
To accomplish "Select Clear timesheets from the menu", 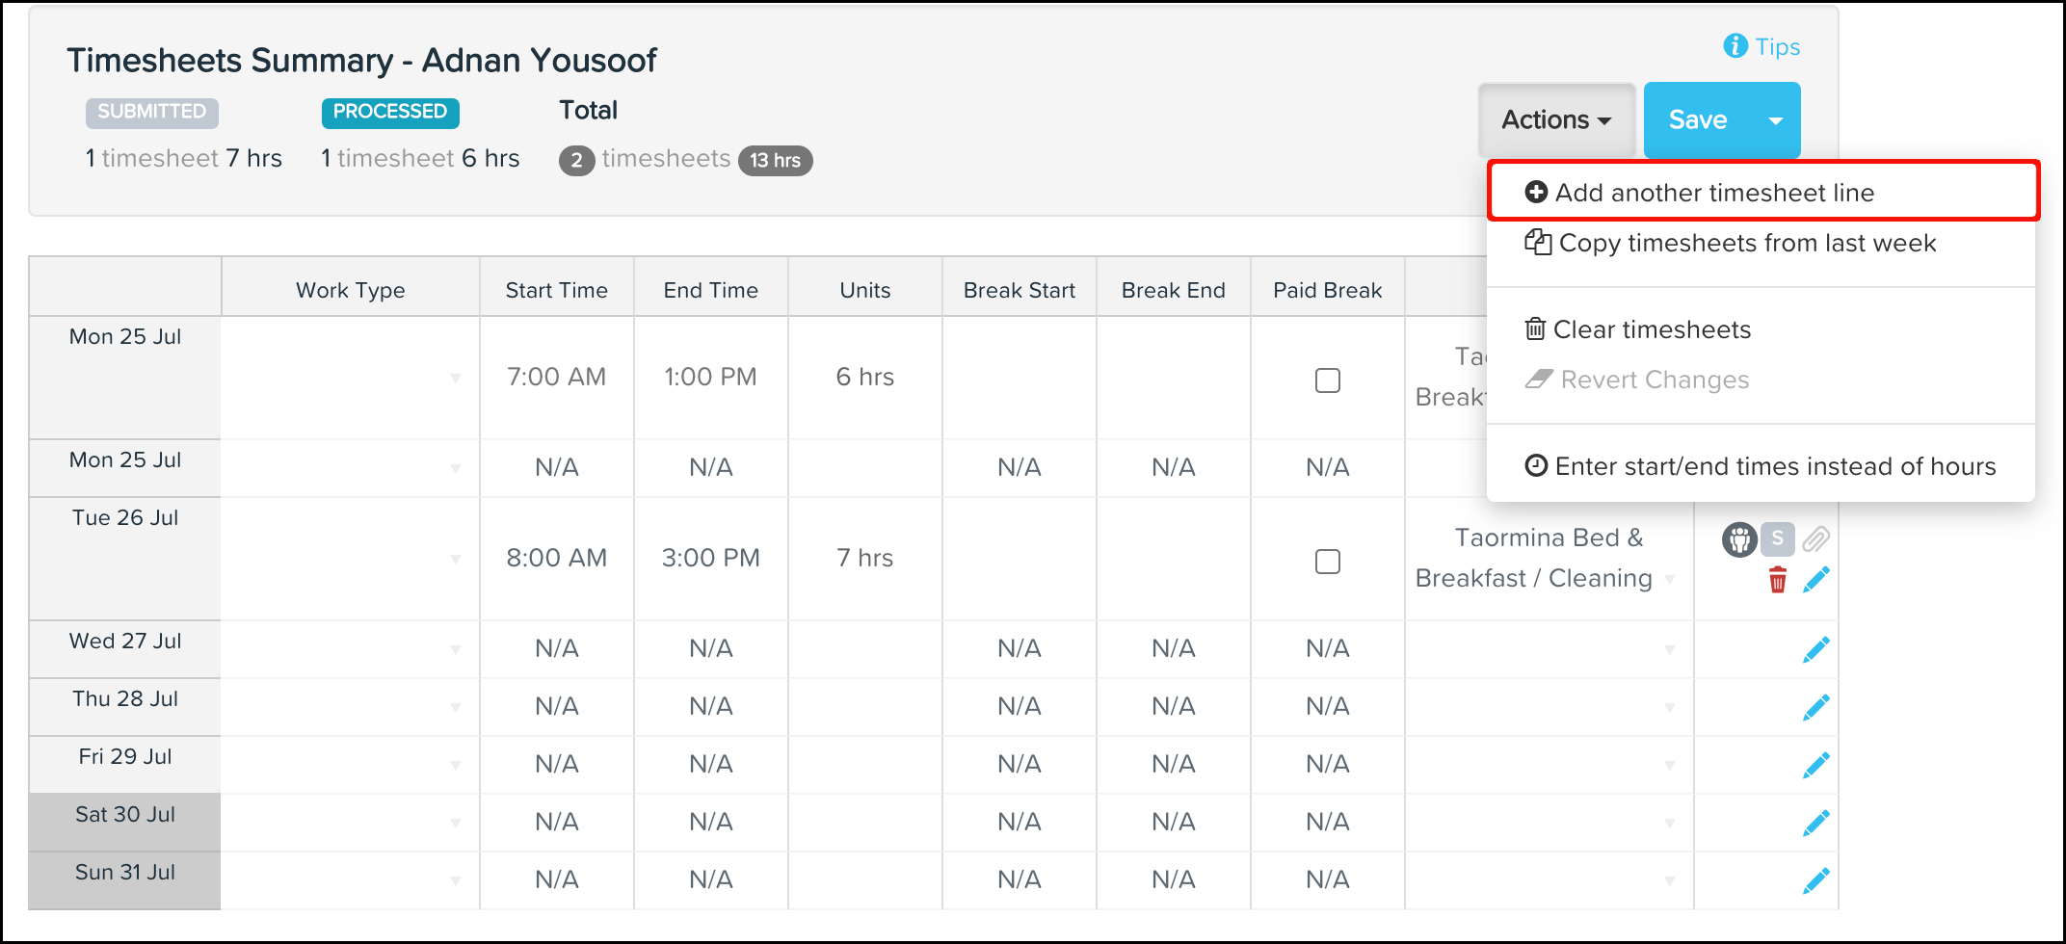I will click(1651, 330).
